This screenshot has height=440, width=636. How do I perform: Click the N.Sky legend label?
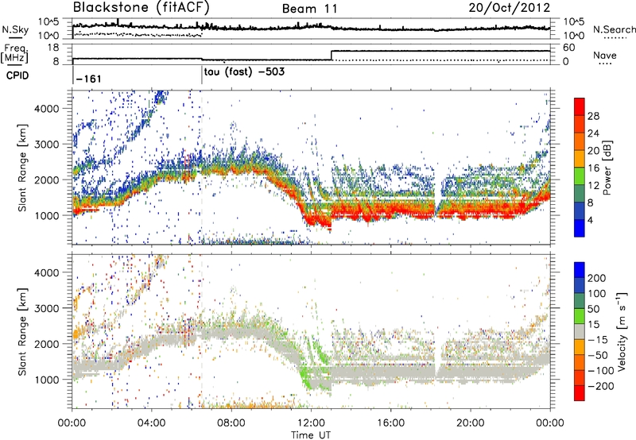coord(15,29)
